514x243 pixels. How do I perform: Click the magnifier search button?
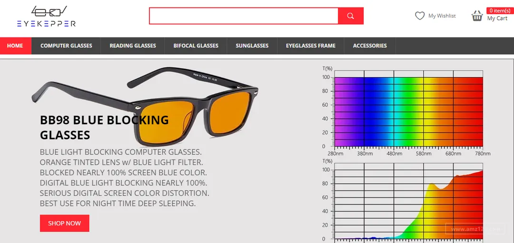(x=350, y=16)
